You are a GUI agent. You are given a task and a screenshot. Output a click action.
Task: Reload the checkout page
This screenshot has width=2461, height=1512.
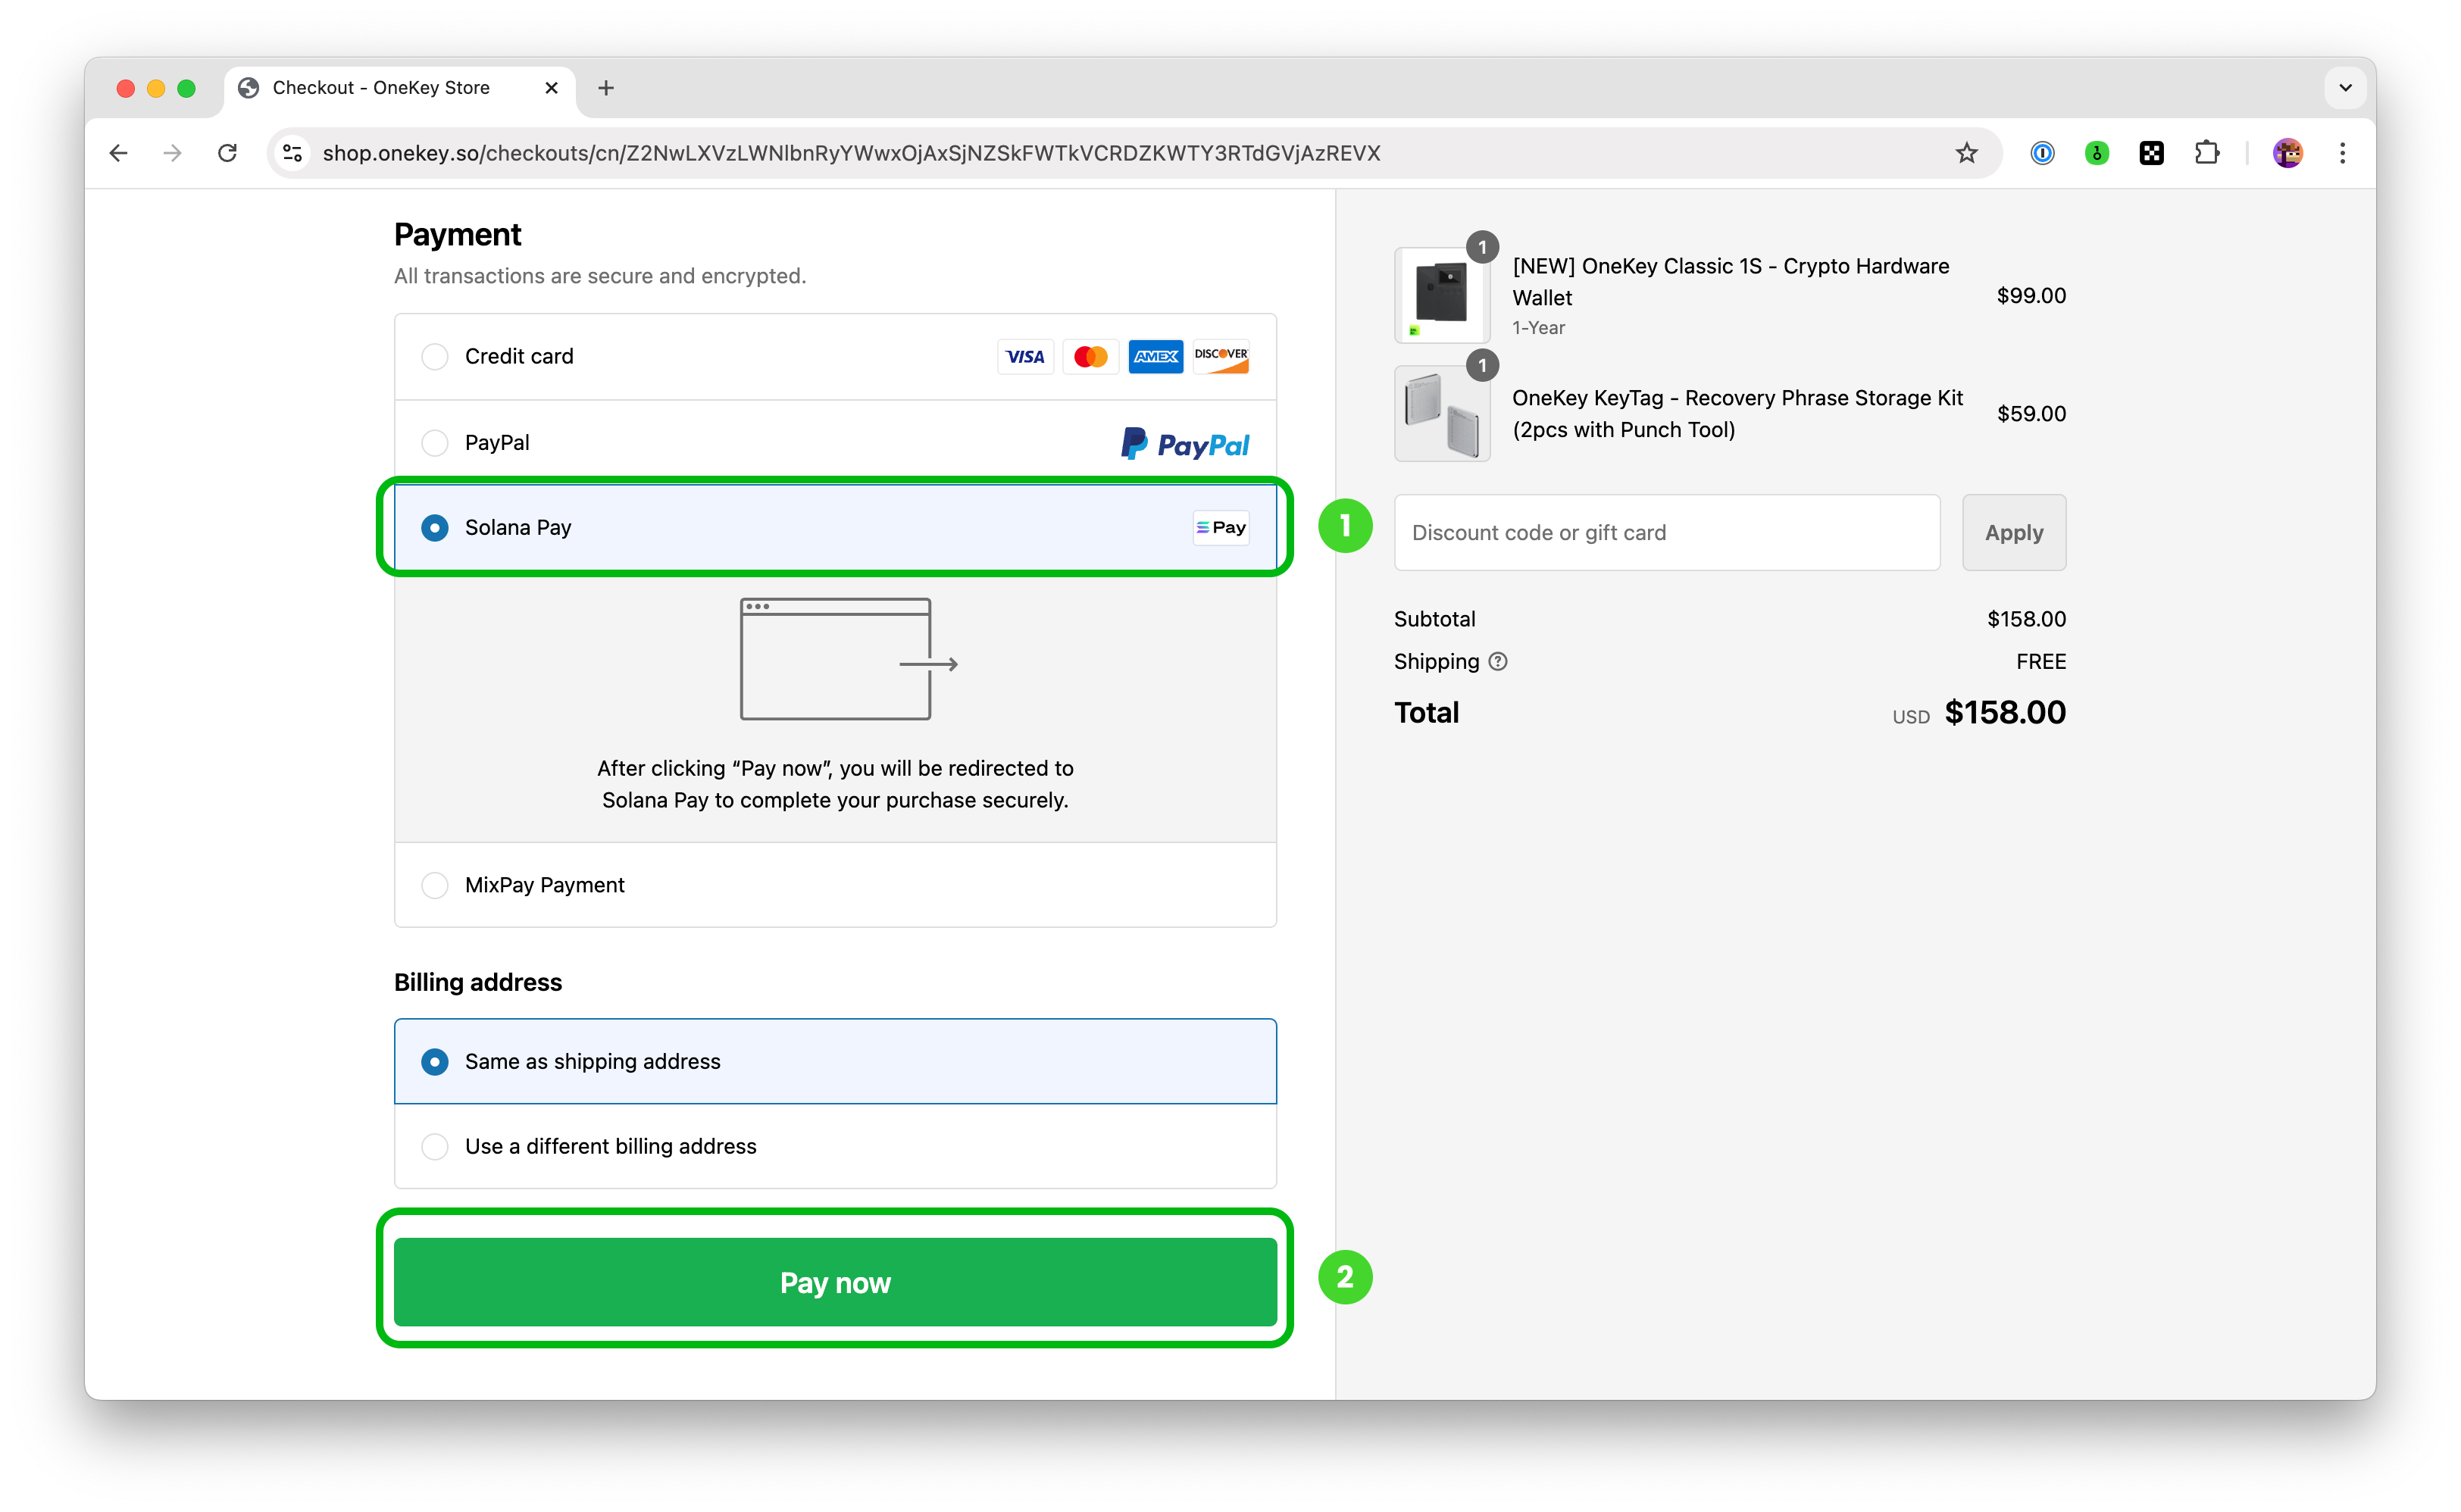click(228, 152)
